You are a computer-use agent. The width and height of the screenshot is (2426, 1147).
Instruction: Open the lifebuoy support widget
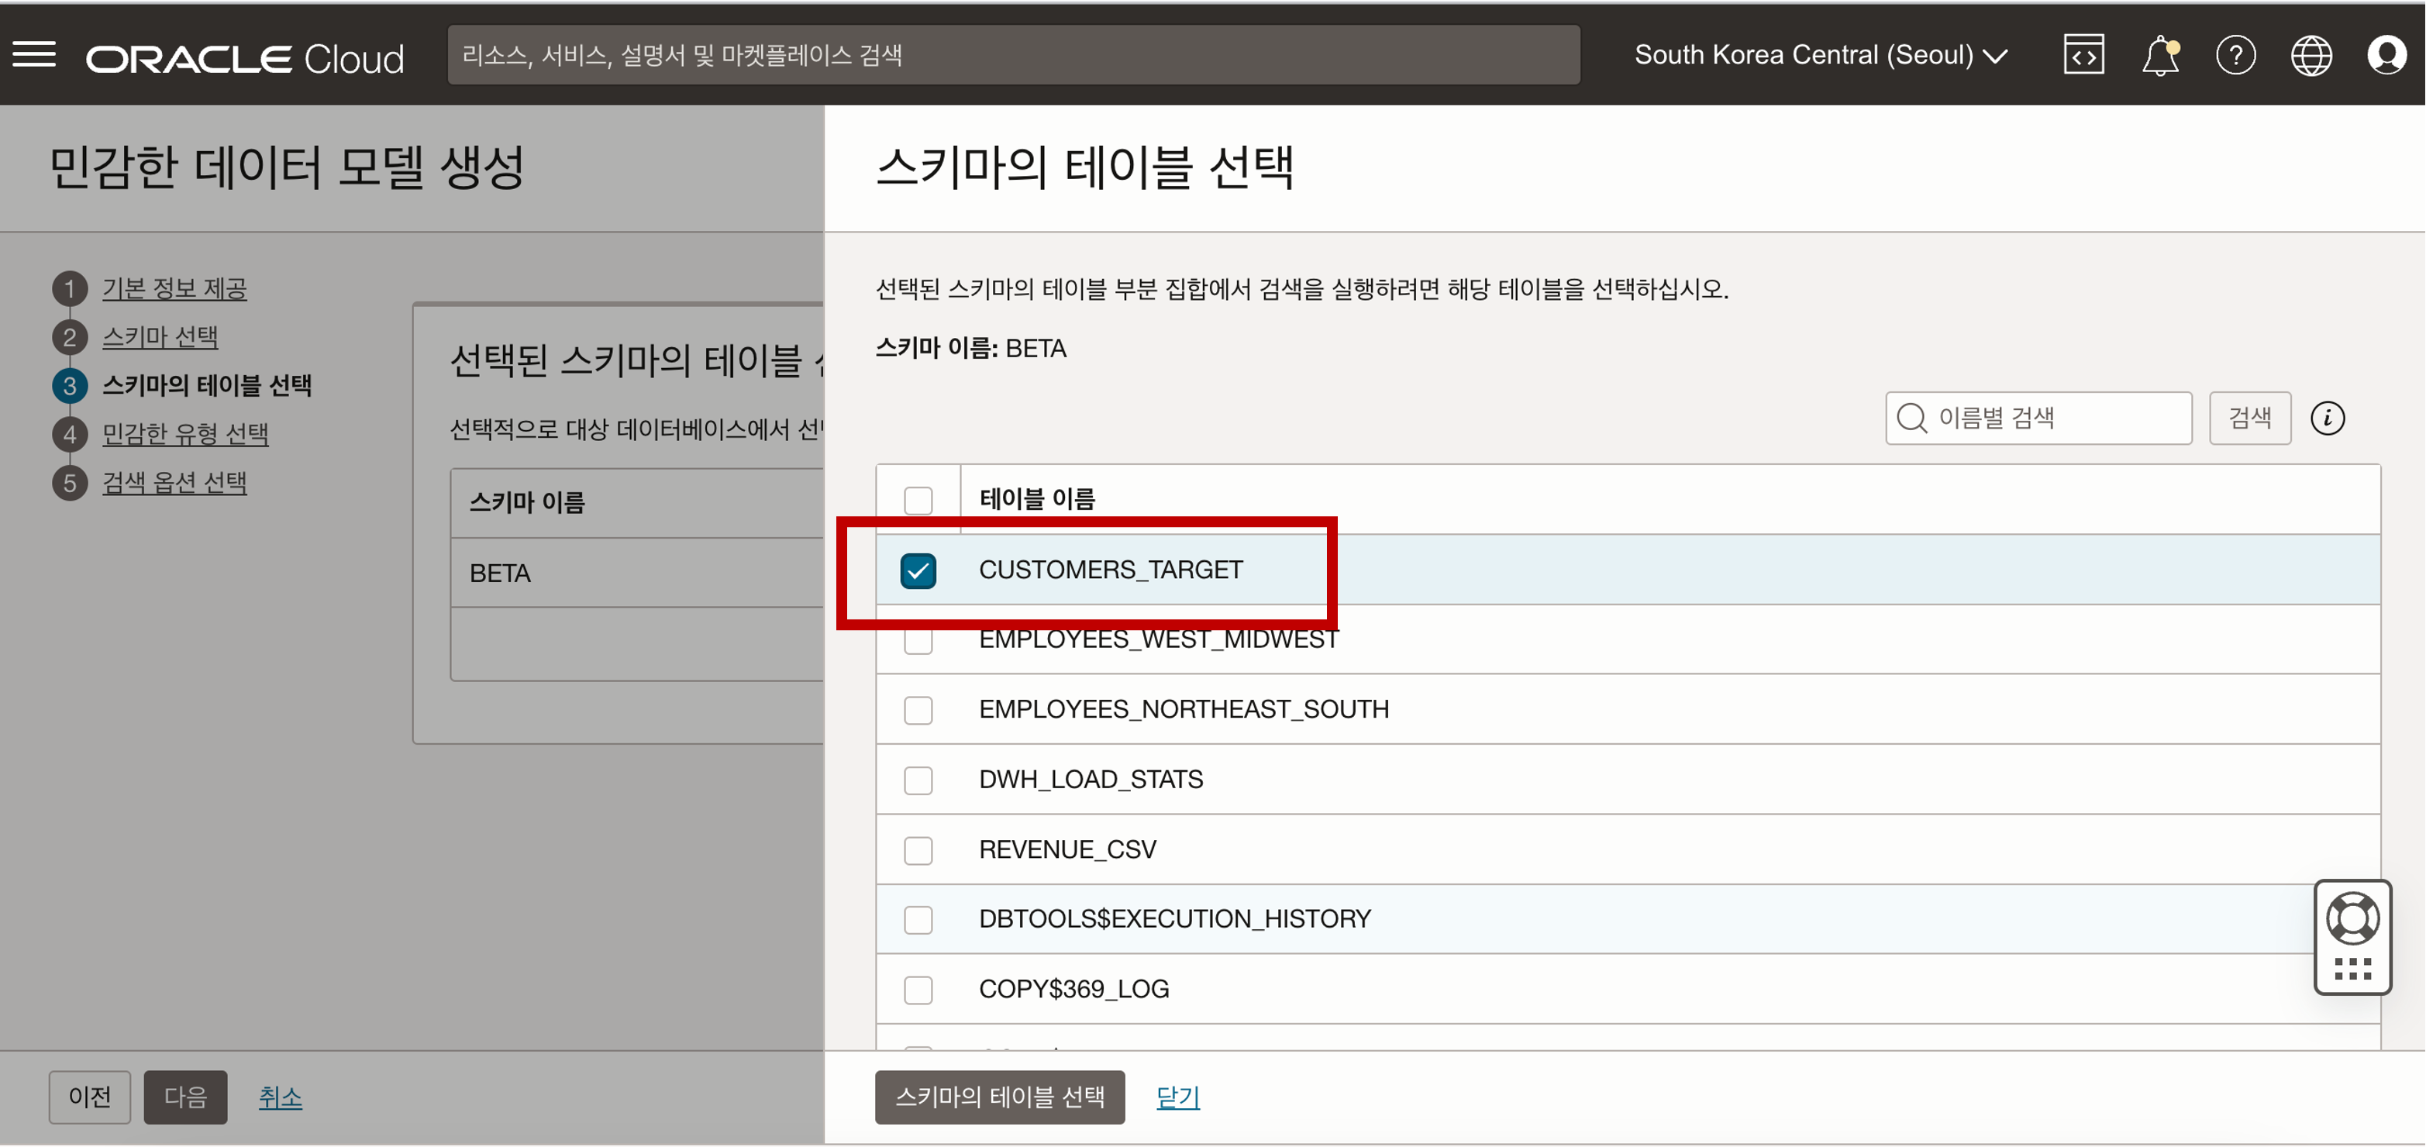2352,919
